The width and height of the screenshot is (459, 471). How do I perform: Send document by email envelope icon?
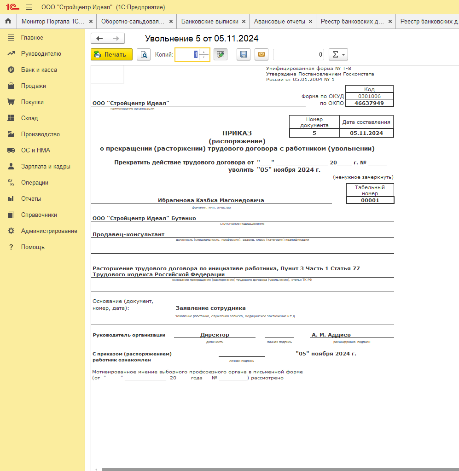click(x=261, y=55)
